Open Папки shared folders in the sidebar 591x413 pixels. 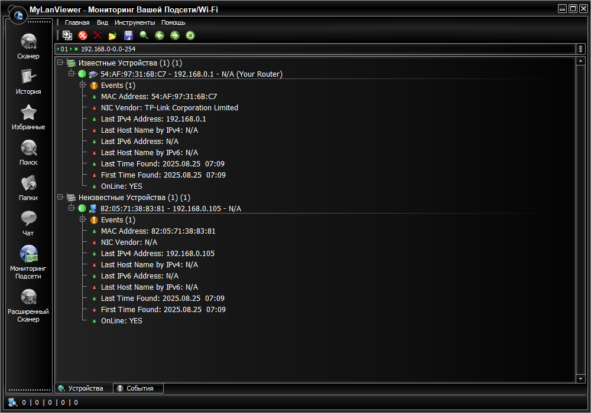[28, 188]
